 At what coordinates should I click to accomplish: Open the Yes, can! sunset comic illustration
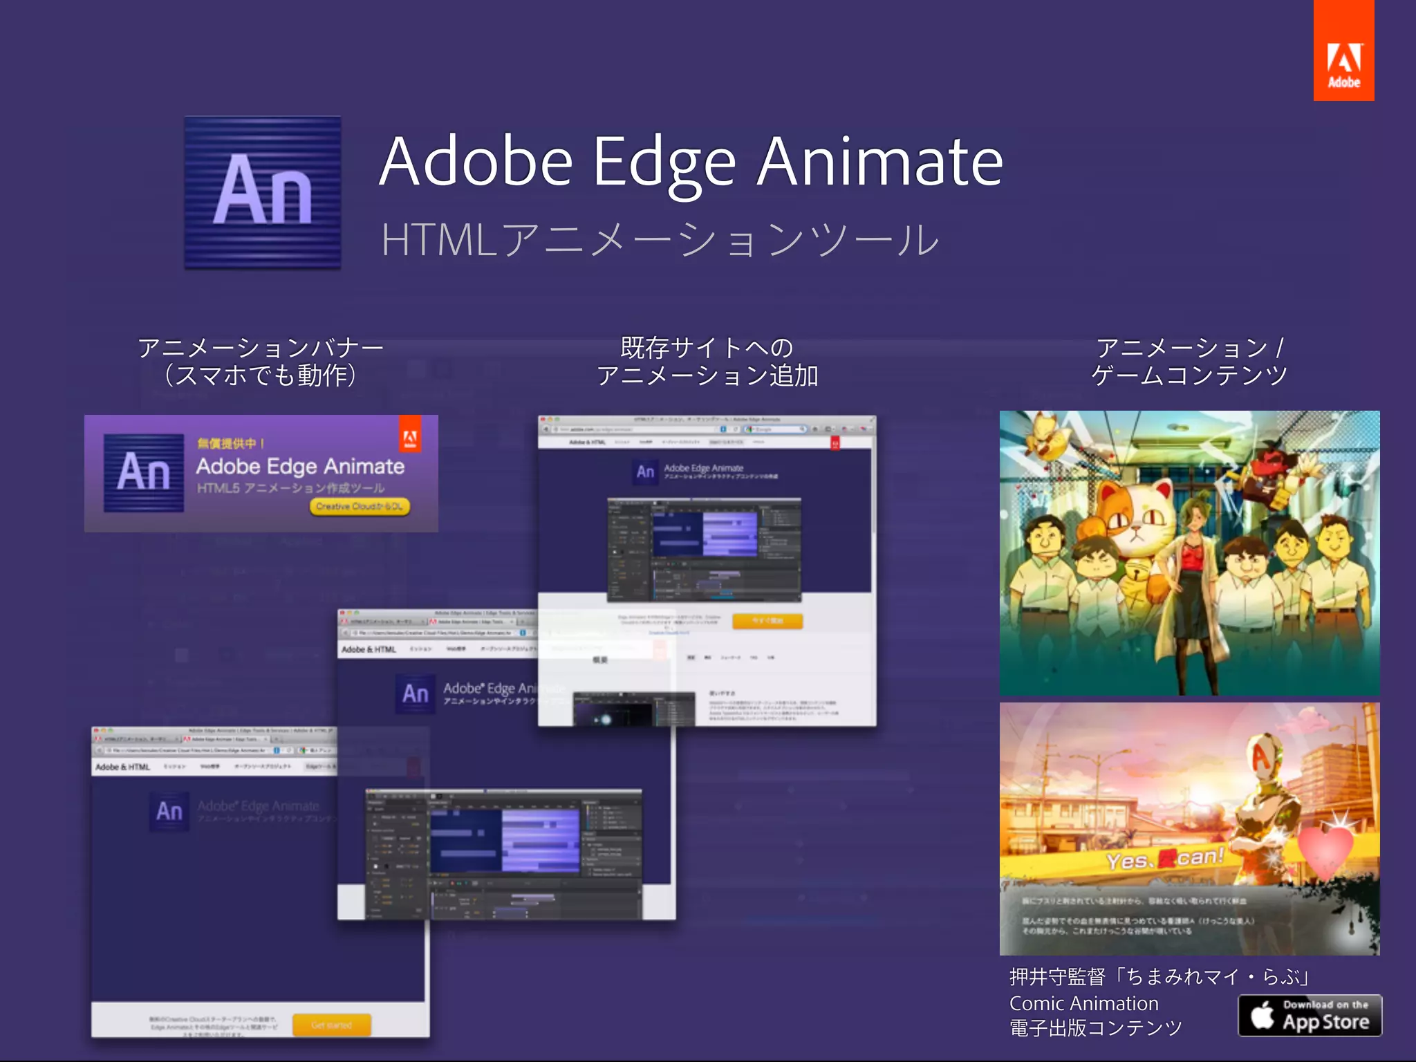coord(1189,829)
